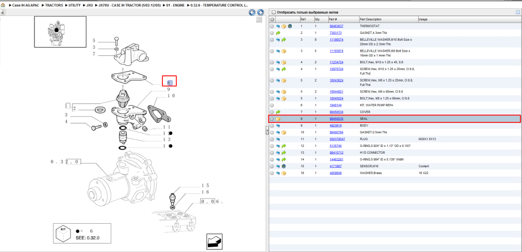Open part number link 4858609
Screen dimensions: 522x252
(x=335, y=173)
